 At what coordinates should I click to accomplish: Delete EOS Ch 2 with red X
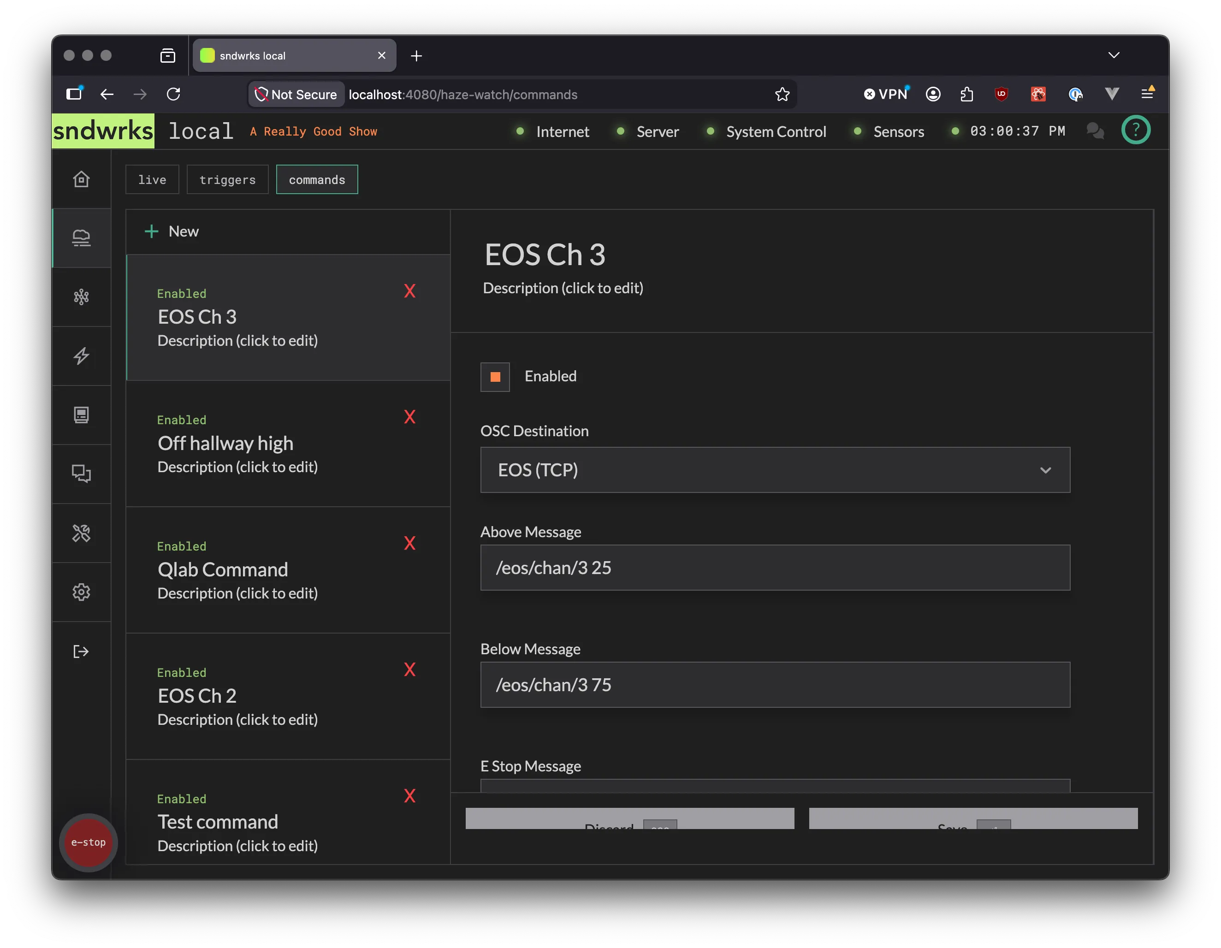click(410, 670)
